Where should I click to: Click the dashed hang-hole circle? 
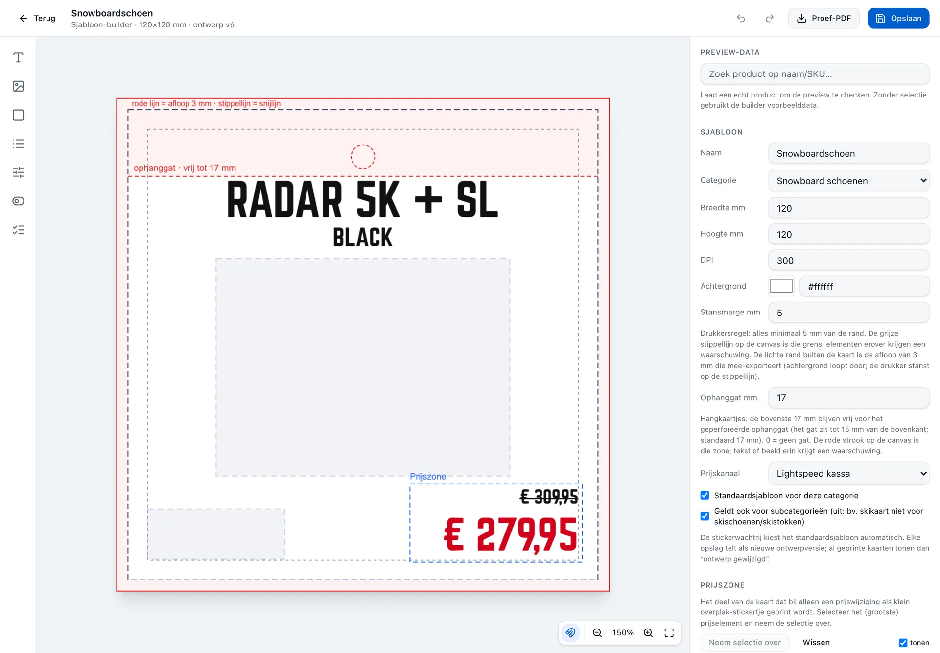363,157
